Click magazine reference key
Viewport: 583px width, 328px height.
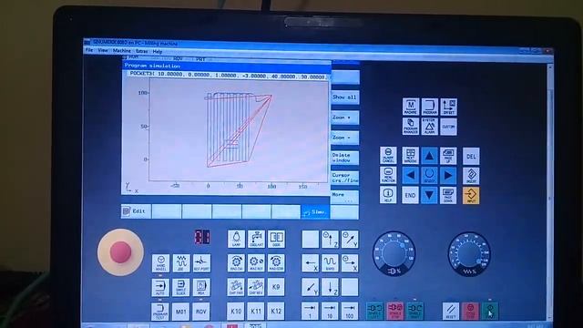(256, 263)
